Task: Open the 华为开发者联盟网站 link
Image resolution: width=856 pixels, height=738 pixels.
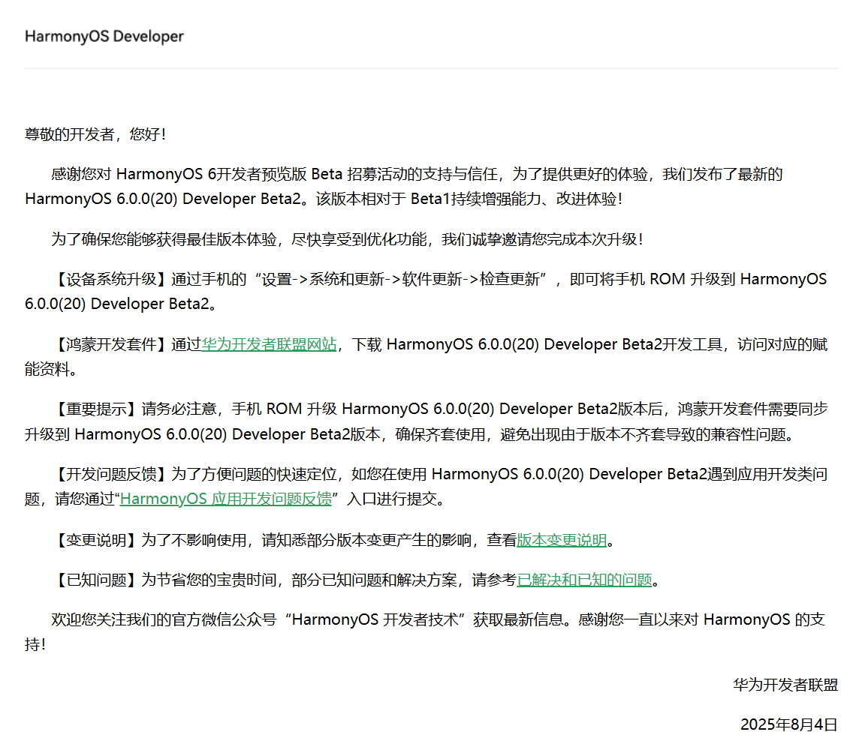Action: 269,344
